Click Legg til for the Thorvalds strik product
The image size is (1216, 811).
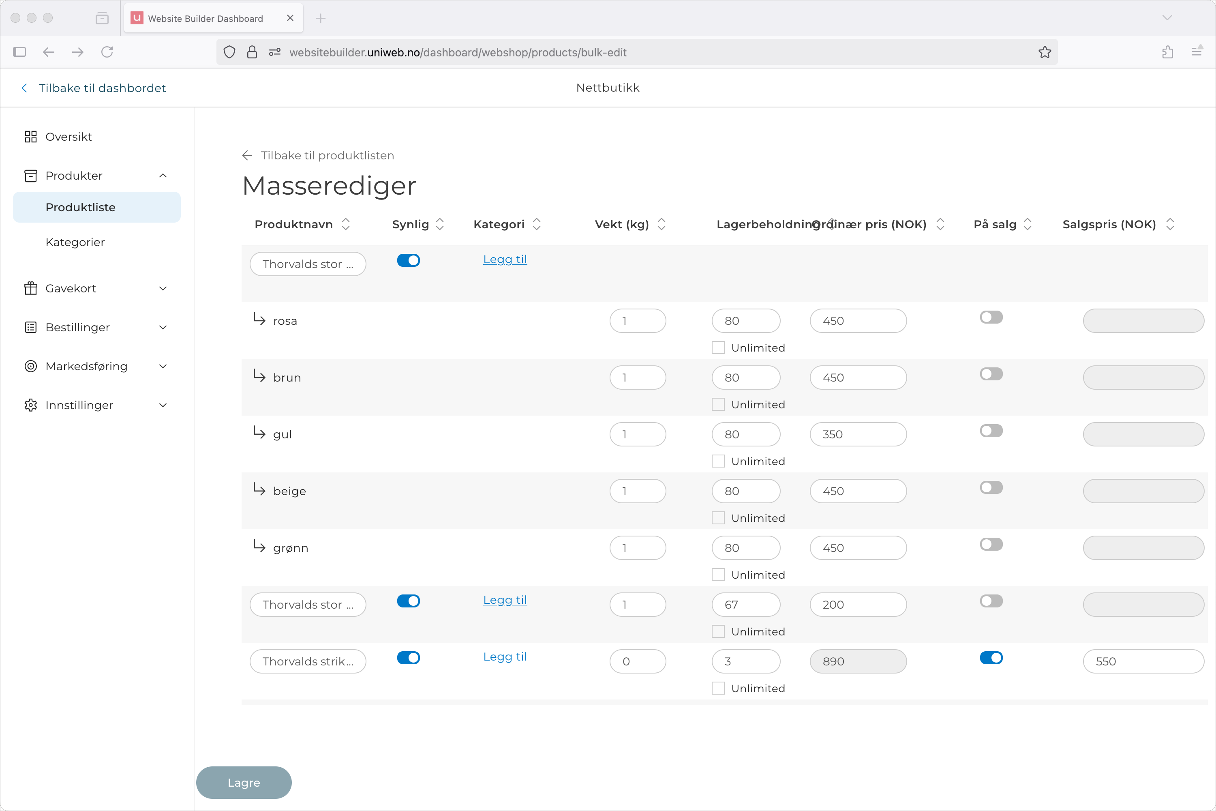505,657
